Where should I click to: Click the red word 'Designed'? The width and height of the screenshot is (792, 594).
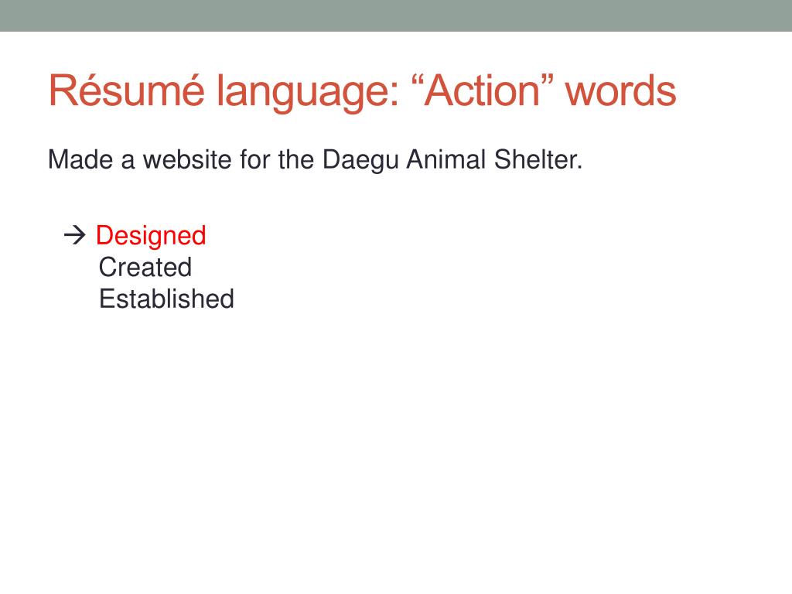[151, 236]
